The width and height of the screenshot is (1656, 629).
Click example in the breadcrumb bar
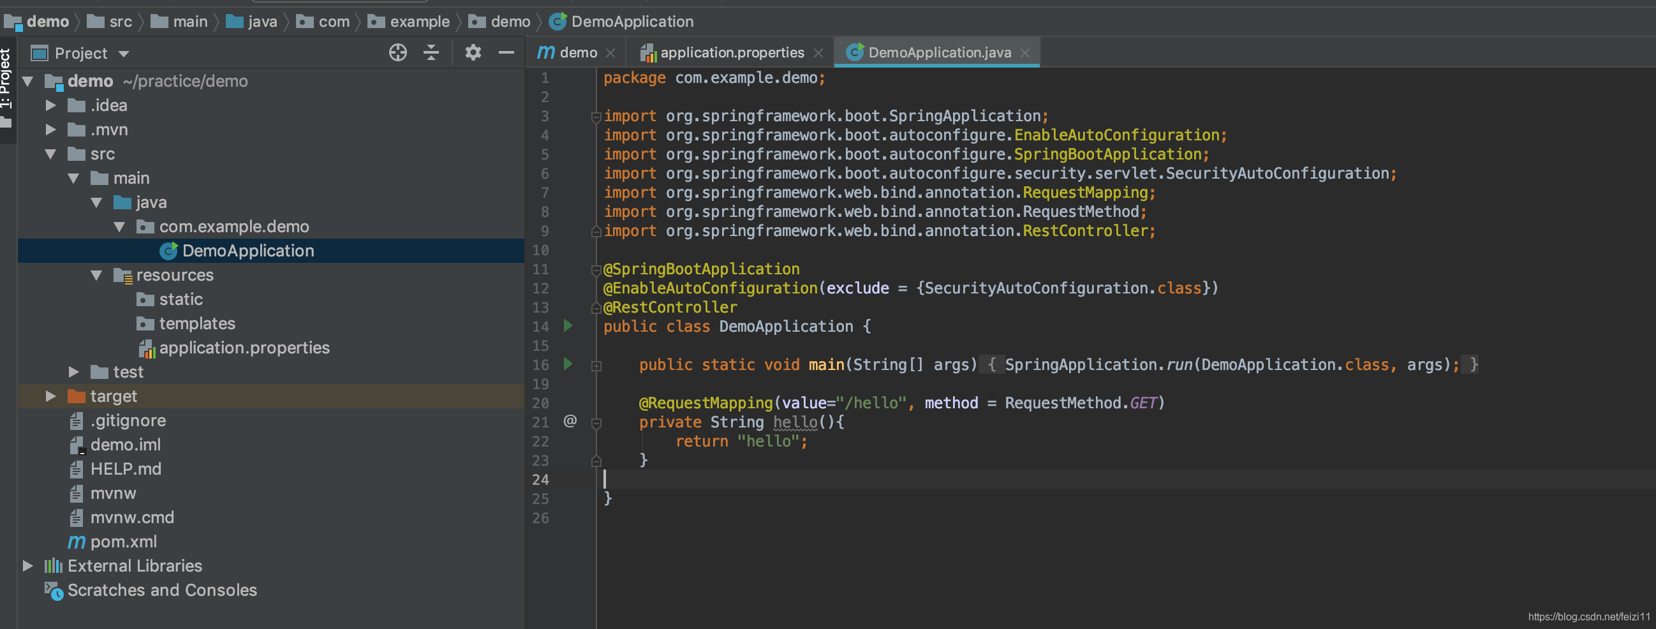click(409, 21)
